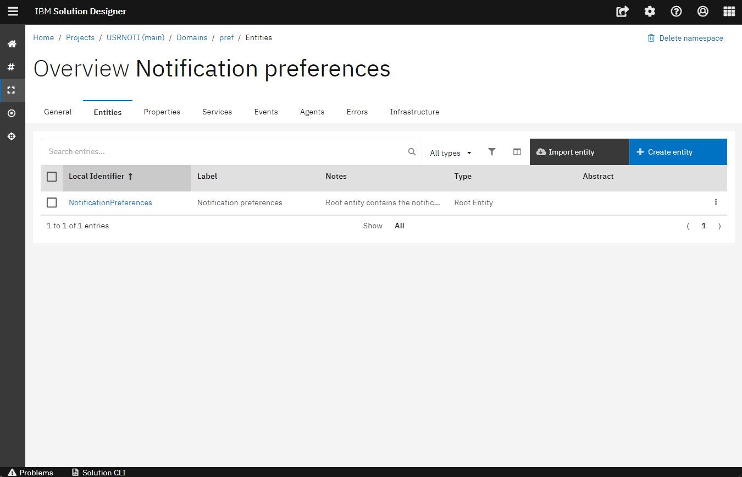Screen dimensions: 742x477
Task: Click the hash icon in sidebar
Action: click(x=12, y=67)
